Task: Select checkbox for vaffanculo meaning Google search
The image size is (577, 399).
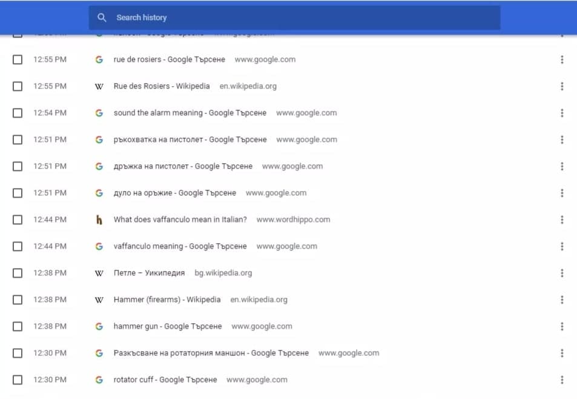Action: [x=18, y=246]
